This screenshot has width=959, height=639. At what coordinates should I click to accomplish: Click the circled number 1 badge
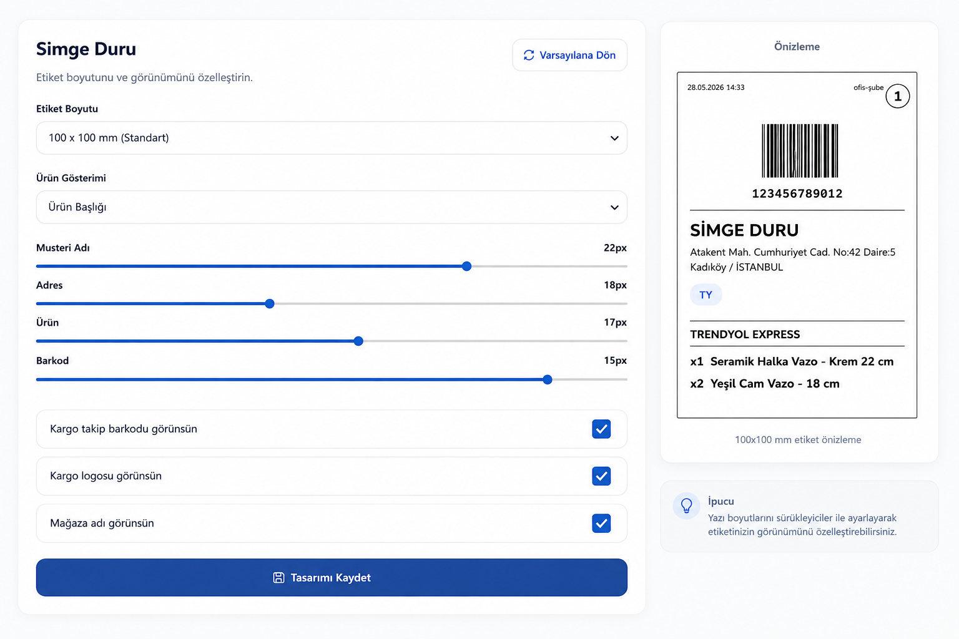pos(897,96)
